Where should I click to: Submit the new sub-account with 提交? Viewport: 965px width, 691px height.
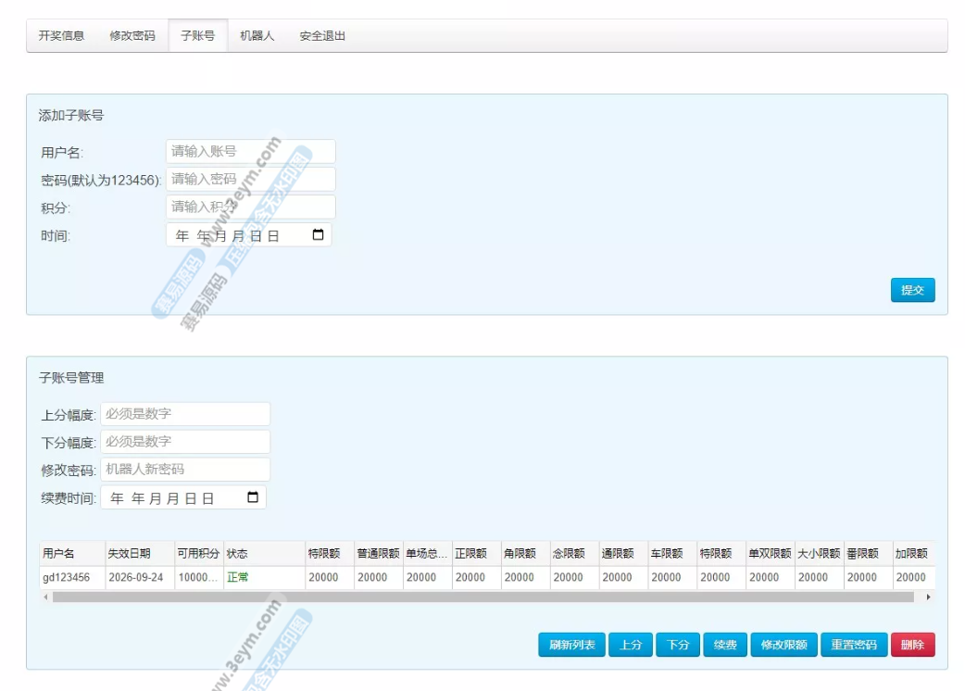coord(912,290)
